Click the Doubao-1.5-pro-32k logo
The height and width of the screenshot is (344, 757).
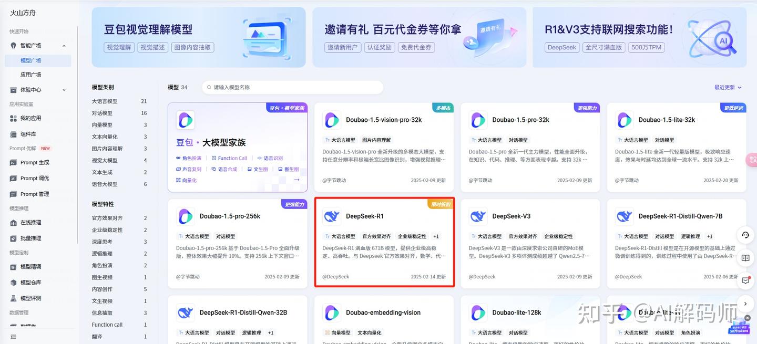coord(478,120)
